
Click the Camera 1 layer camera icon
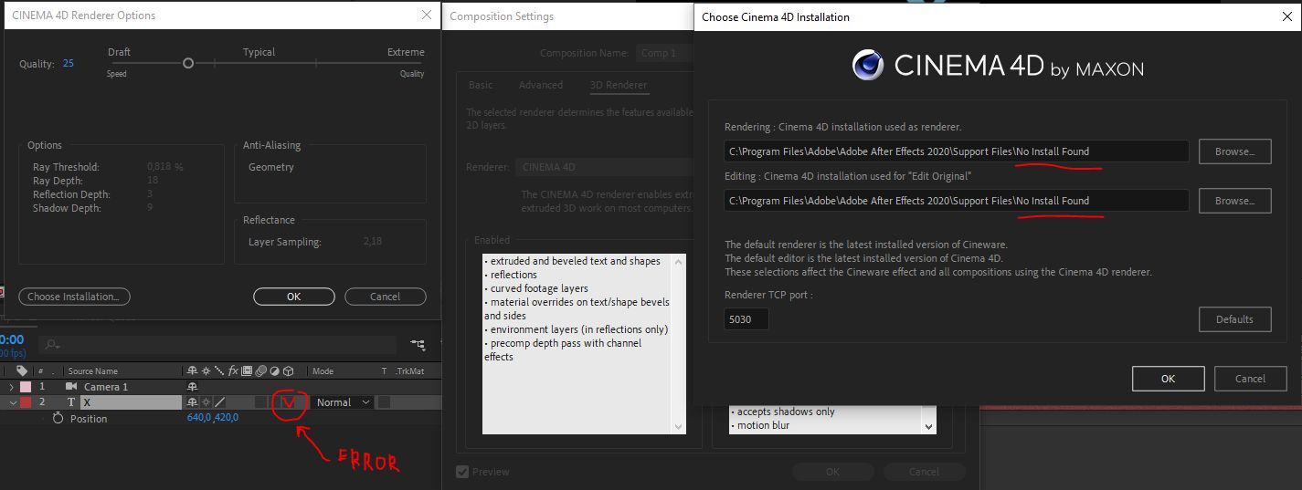(x=71, y=387)
